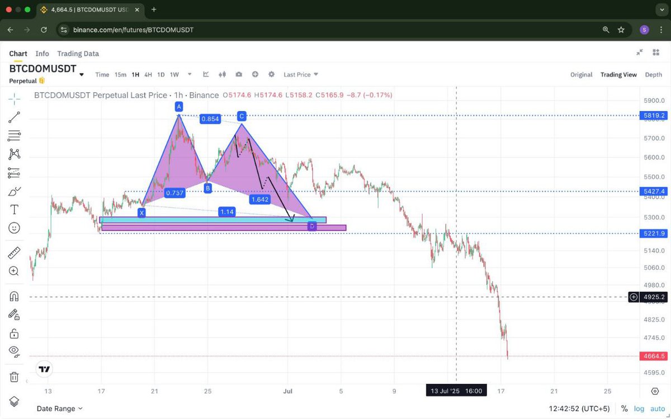Toggle lock all drawings
This screenshot has height=419, width=671.
click(14, 334)
